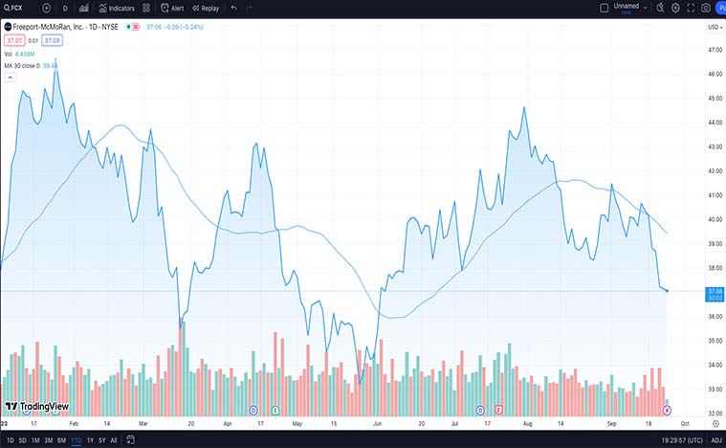Open the USD currency dropdown
This screenshot has width=726, height=448.
point(715,27)
